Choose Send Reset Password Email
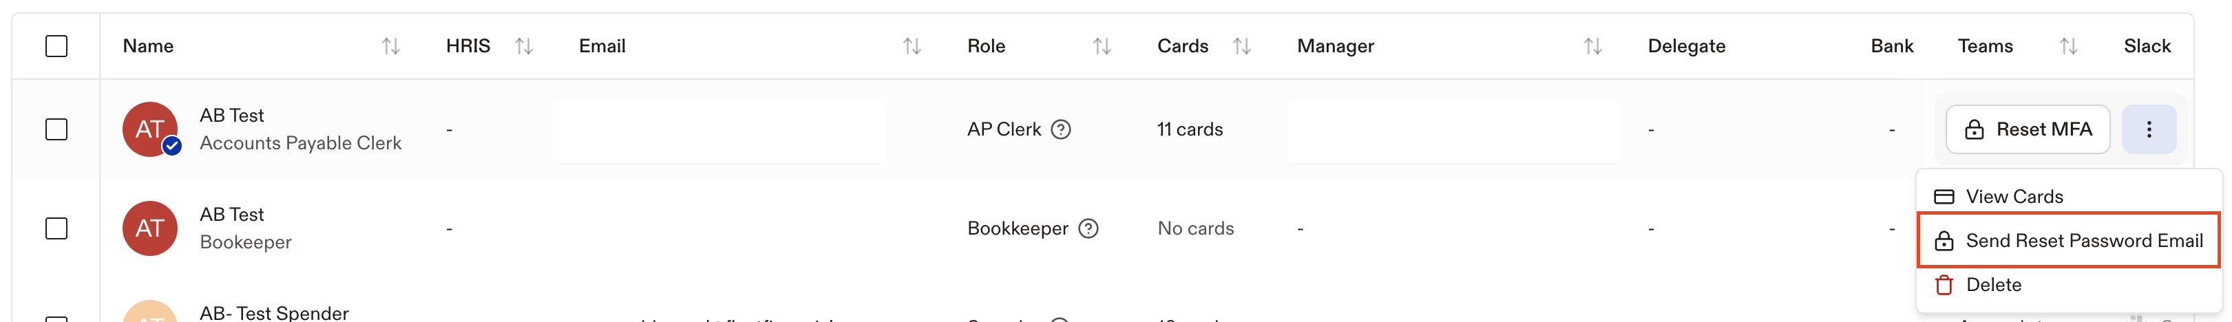This screenshot has width=2232, height=322. click(x=2068, y=241)
